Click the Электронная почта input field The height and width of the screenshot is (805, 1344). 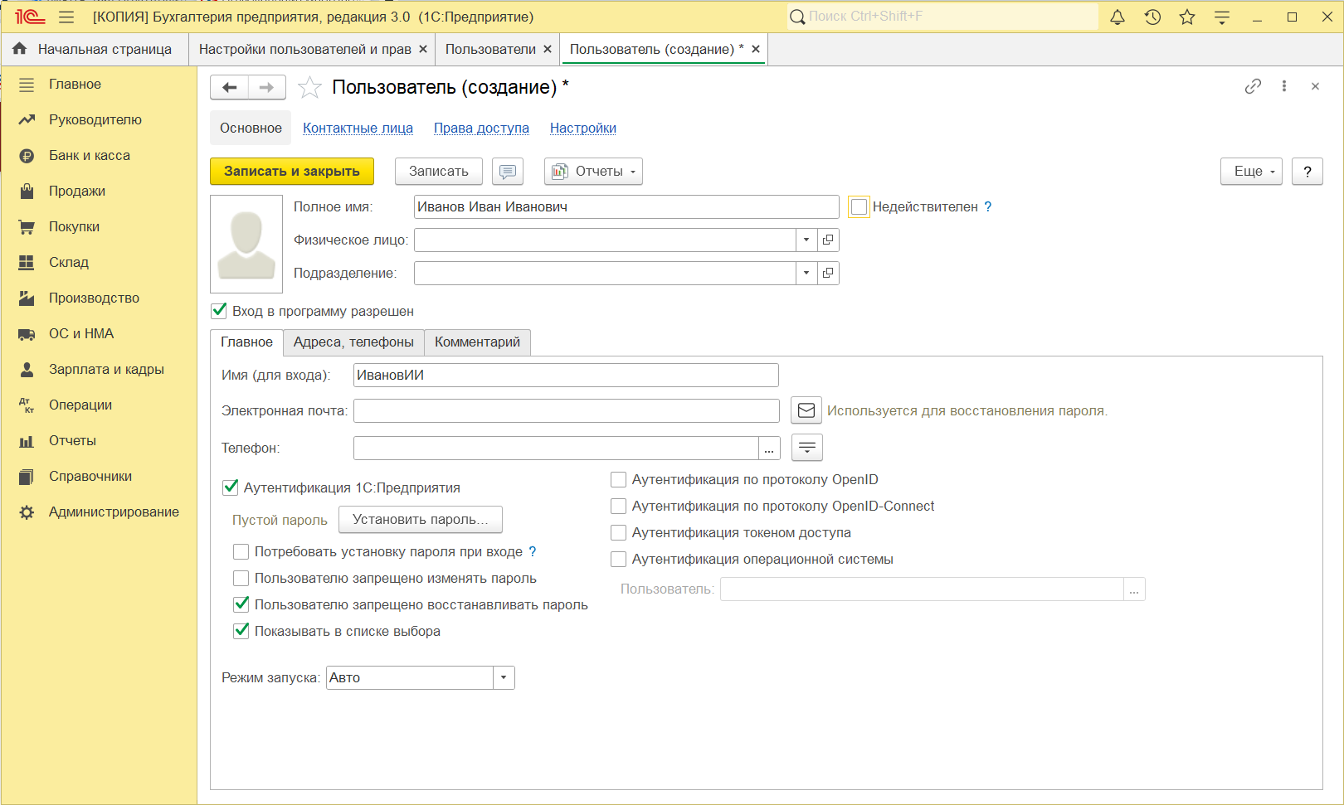(567, 411)
